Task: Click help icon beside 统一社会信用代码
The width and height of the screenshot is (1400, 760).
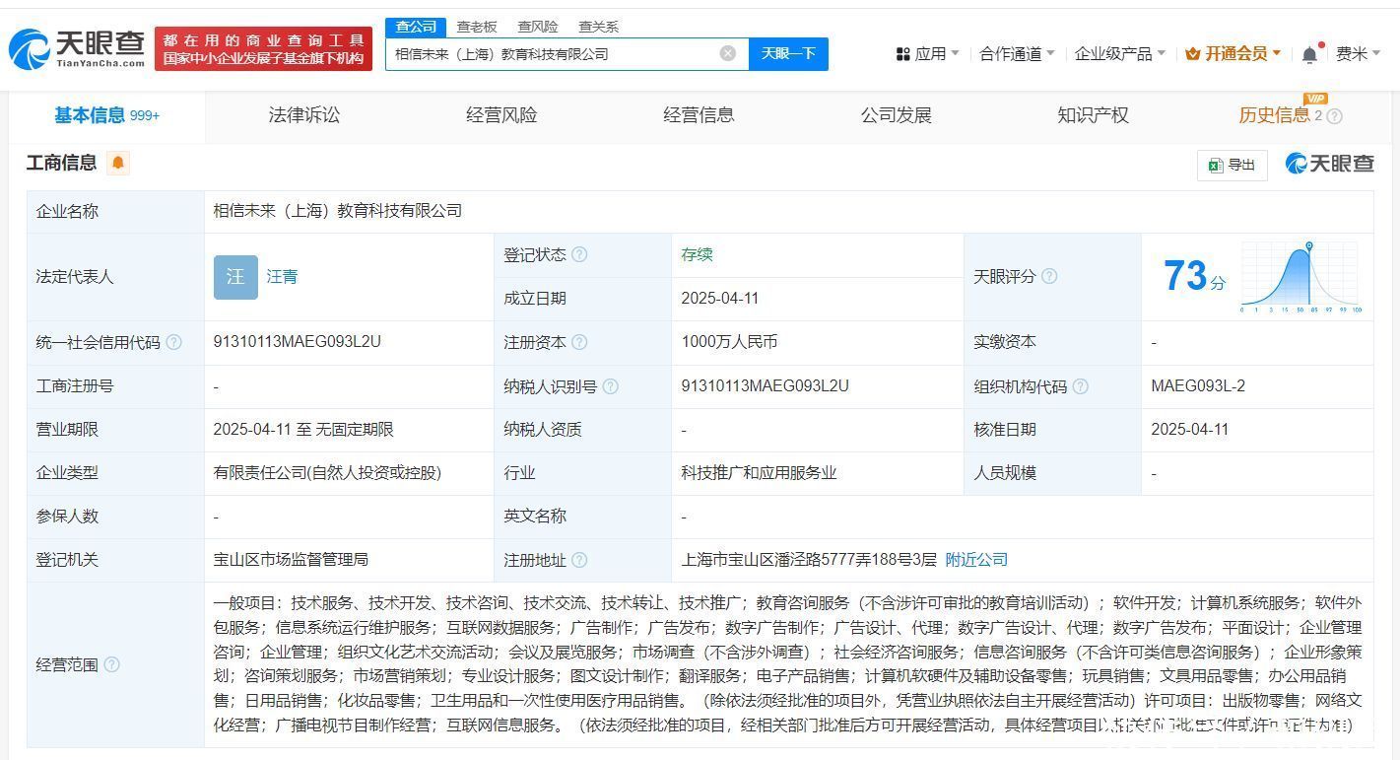Action: [x=174, y=342]
